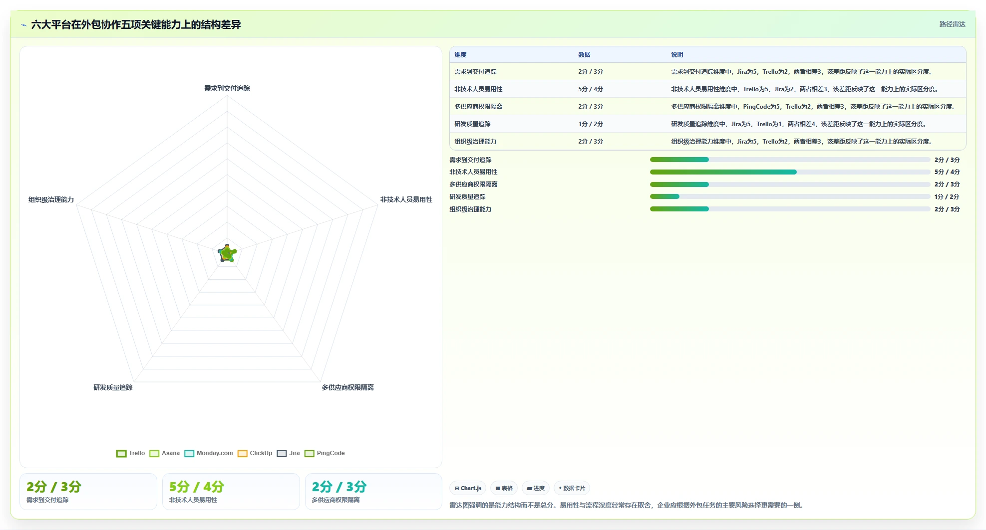Screen dimensions: 986x530
Task: Click the footer note about 雷达图强调
Action: tap(628, 505)
